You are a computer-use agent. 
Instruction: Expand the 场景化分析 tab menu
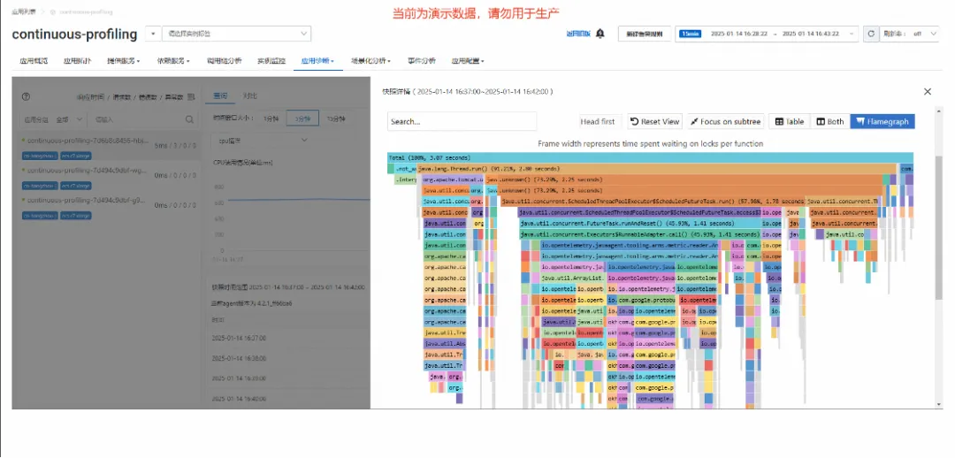(x=371, y=61)
